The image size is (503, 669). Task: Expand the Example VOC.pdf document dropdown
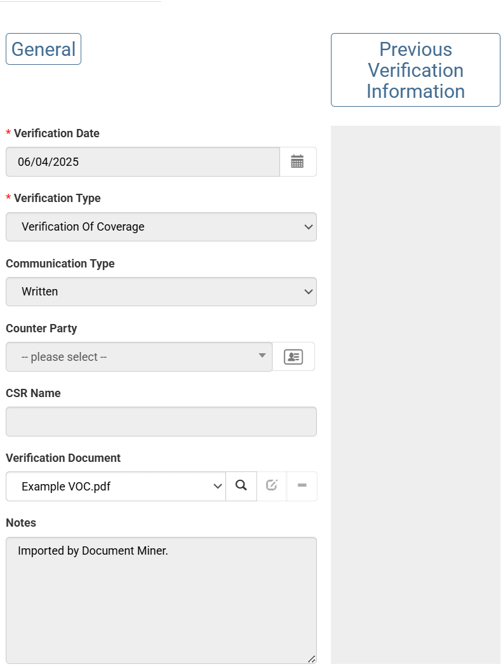click(x=116, y=486)
